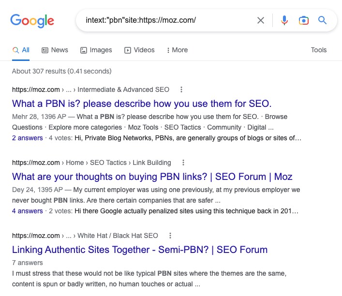Start voice search with microphone icon

pyautogui.click(x=284, y=20)
